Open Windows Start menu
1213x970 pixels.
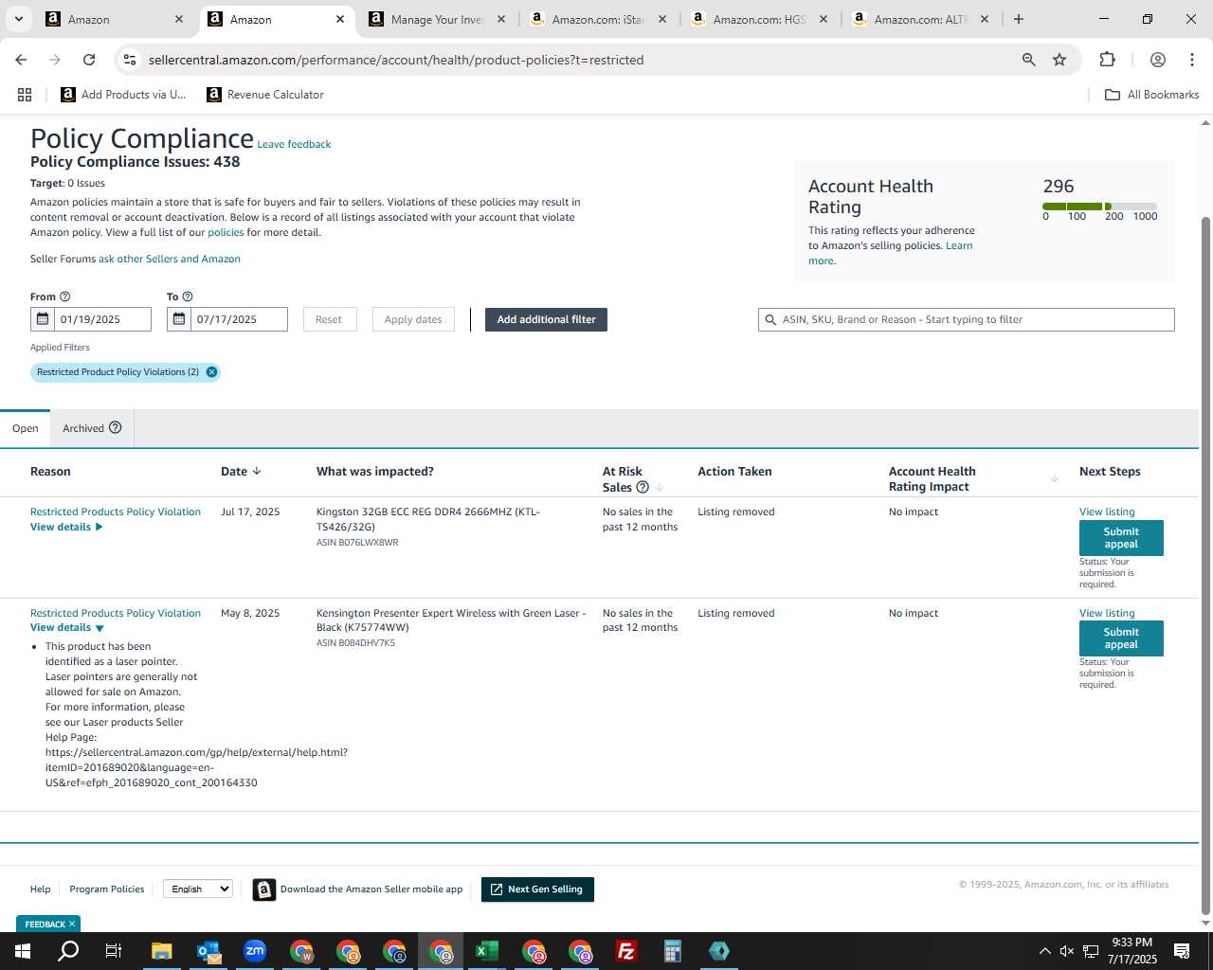click(23, 951)
